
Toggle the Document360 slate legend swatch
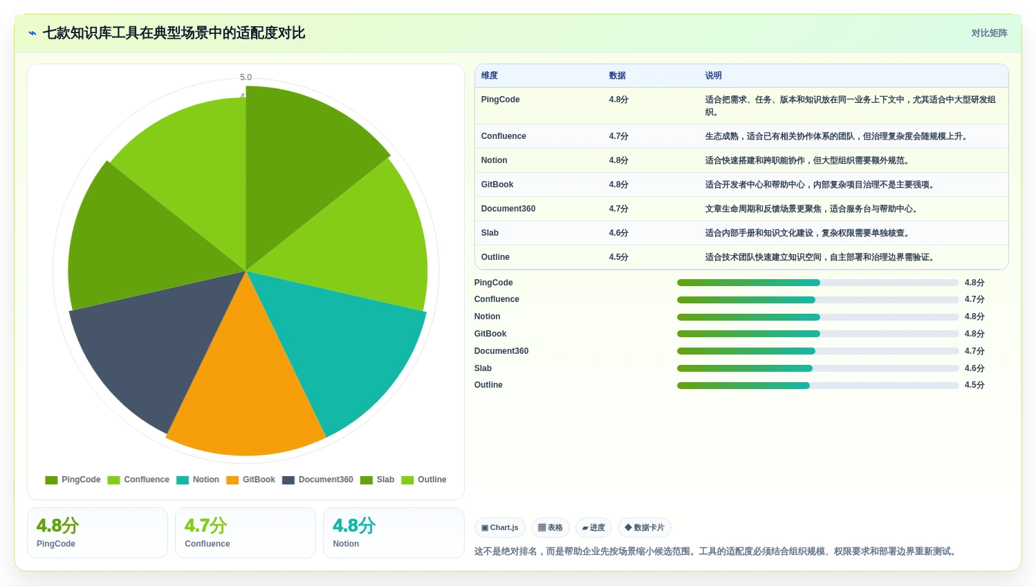point(288,480)
